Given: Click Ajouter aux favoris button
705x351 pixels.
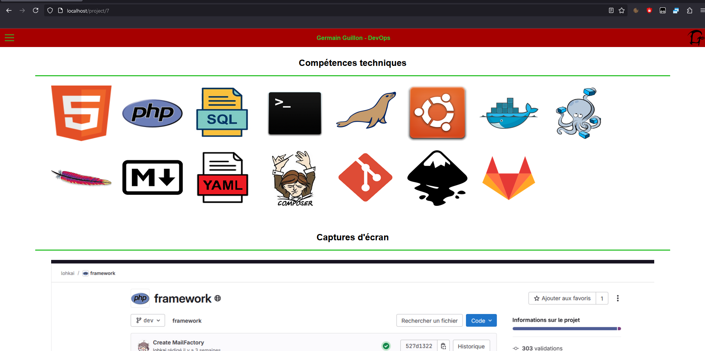Looking at the screenshot, I should (562, 298).
